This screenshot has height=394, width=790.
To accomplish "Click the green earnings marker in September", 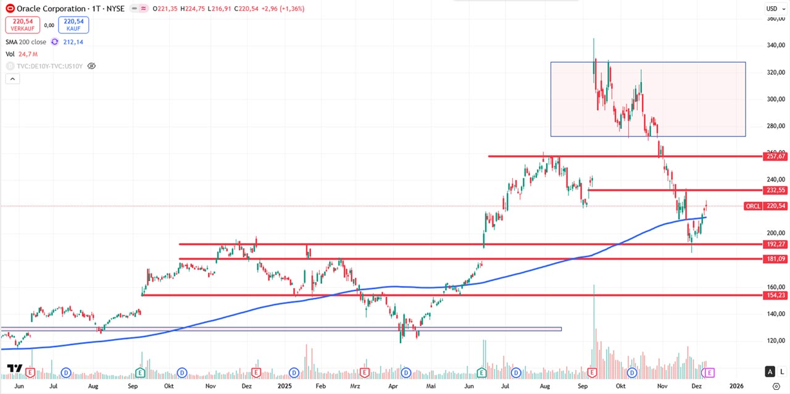I will point(140,372).
